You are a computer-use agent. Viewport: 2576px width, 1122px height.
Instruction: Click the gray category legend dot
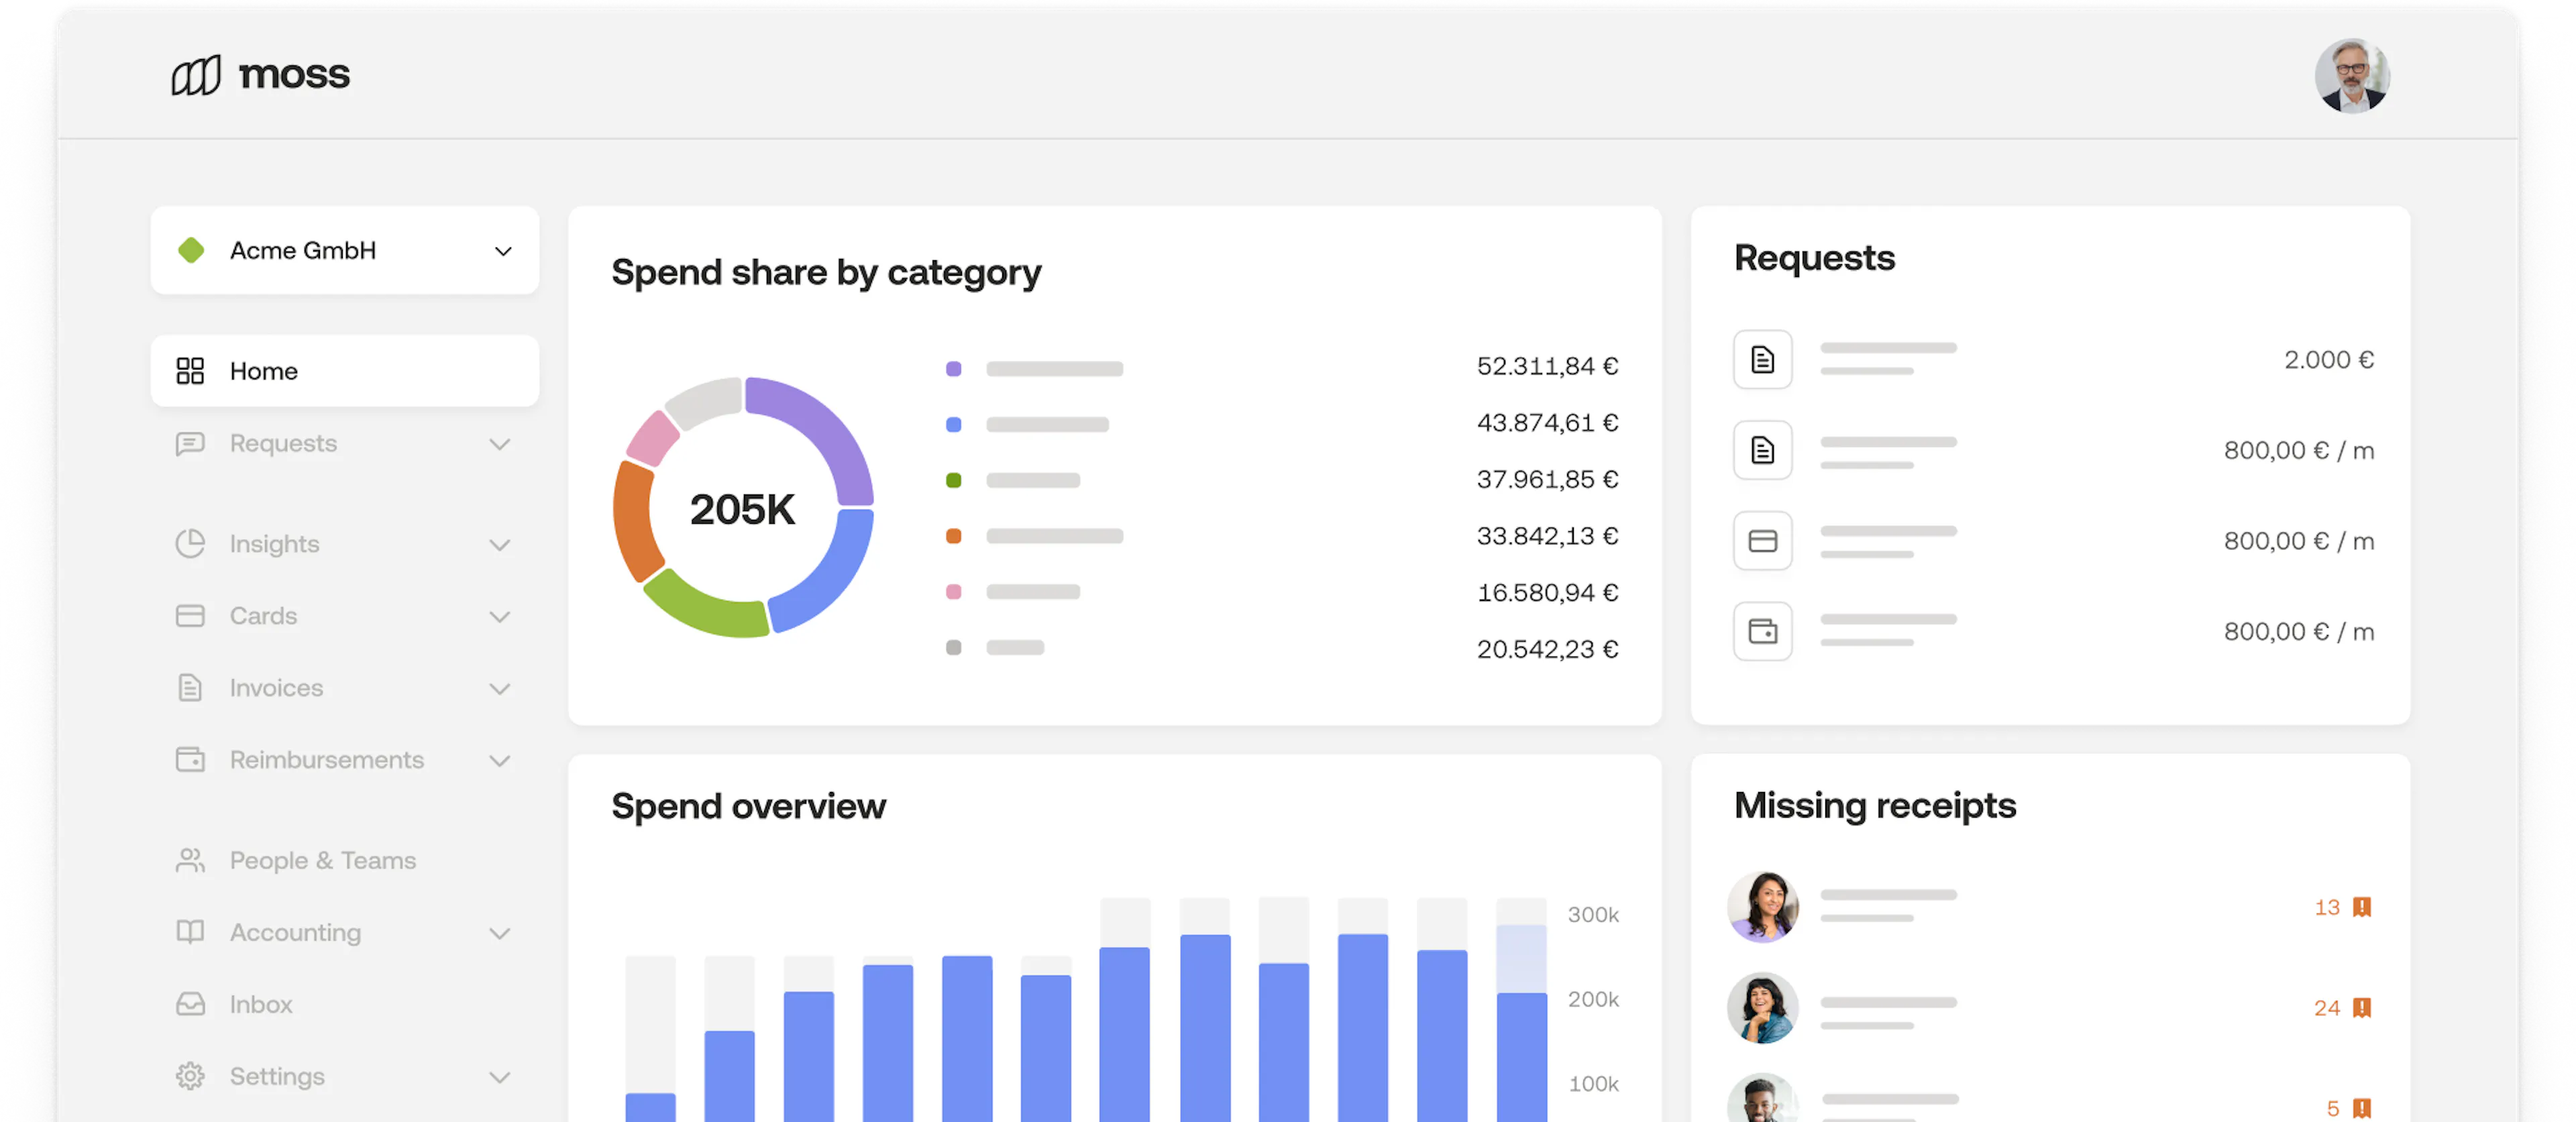tap(954, 648)
